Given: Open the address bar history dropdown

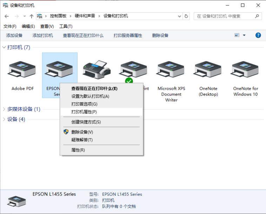Looking at the screenshot, I should pyautogui.click(x=179, y=16).
